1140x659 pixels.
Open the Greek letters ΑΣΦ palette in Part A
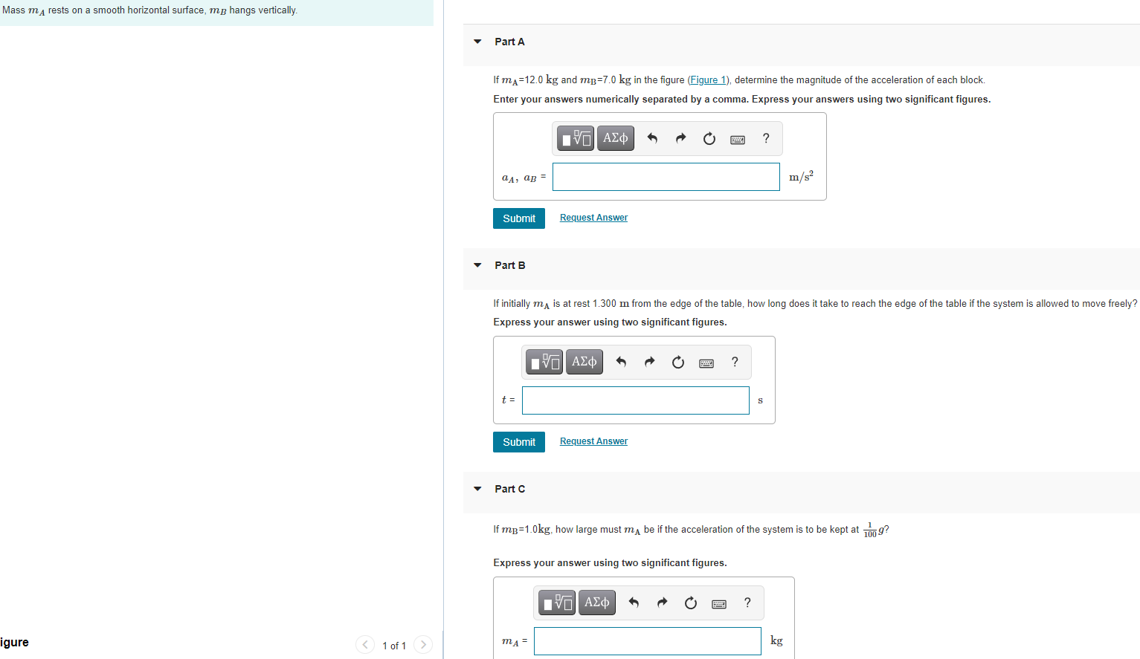[x=615, y=137]
